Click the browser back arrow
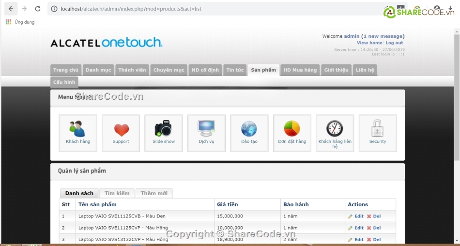 (11, 9)
